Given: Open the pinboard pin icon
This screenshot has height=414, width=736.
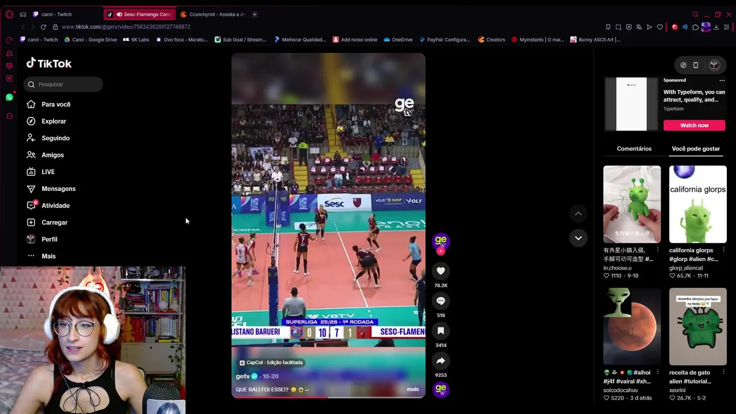Looking at the screenshot, I should (x=608, y=27).
